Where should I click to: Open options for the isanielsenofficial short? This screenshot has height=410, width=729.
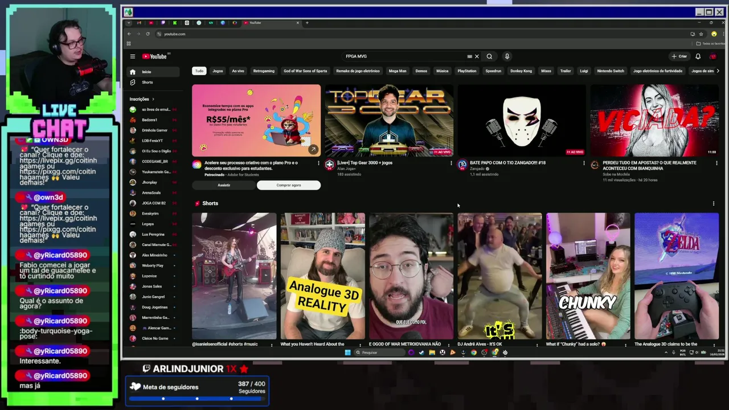click(x=271, y=345)
